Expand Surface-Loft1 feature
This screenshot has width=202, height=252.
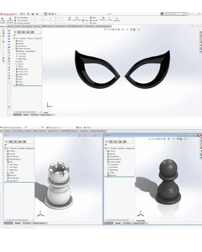pyautogui.click(x=14, y=69)
